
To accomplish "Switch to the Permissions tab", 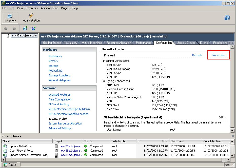I will click(220, 43).
